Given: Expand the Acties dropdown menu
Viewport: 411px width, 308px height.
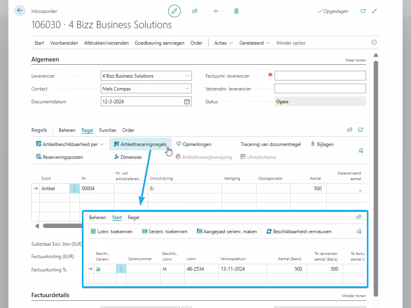Looking at the screenshot, I should (223, 43).
